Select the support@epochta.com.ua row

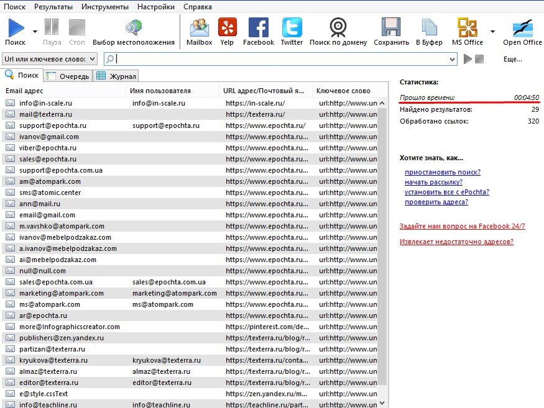190,170
